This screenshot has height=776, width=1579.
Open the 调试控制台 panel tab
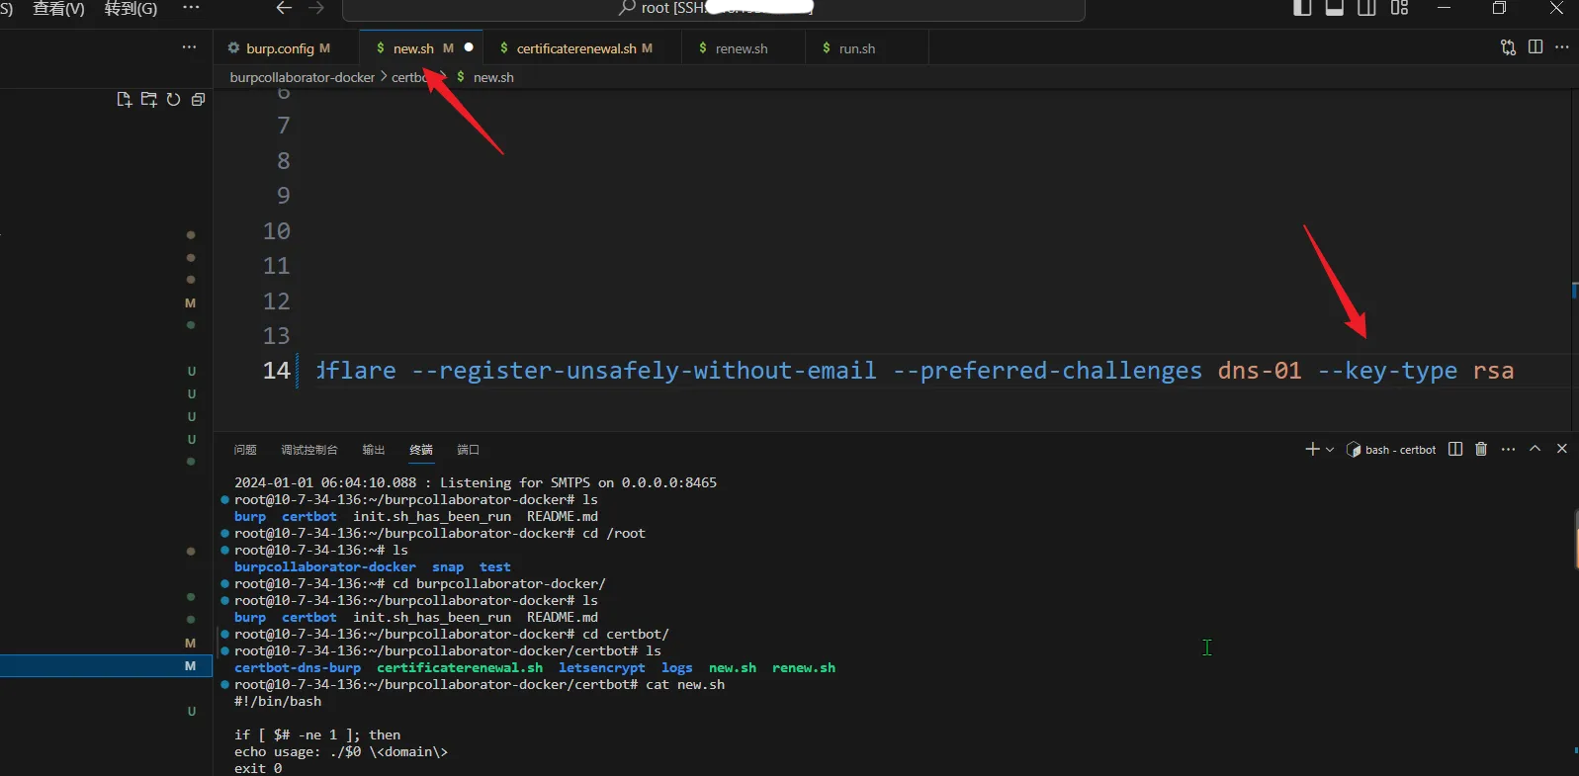pyautogui.click(x=308, y=450)
